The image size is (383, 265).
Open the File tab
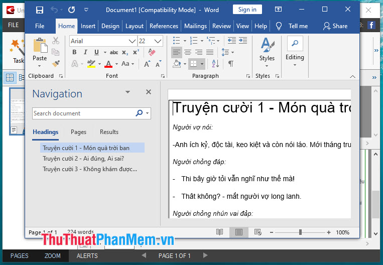(40, 26)
